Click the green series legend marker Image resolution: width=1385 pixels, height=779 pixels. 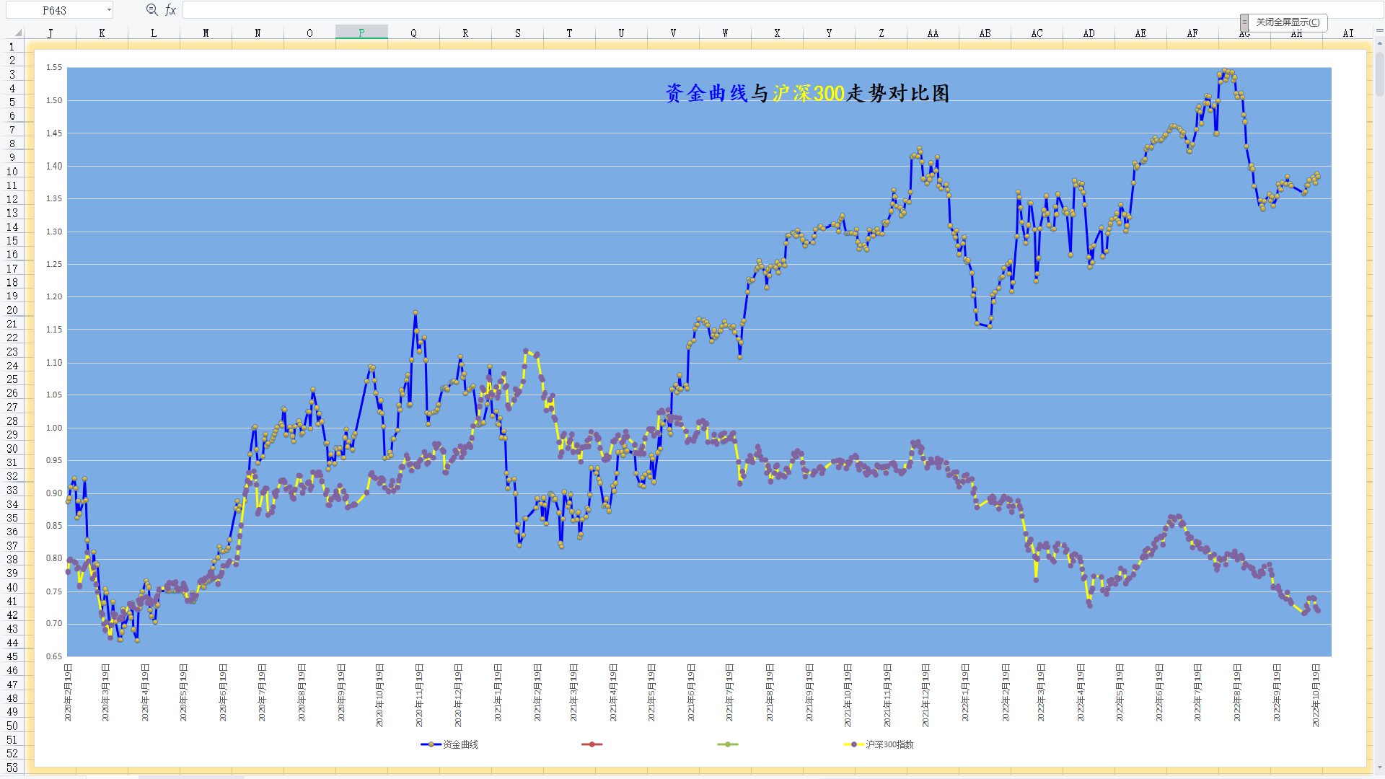coord(727,744)
